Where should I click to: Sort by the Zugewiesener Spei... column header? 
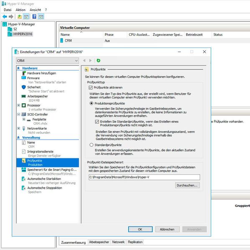pyautogui.click(x=168, y=35)
